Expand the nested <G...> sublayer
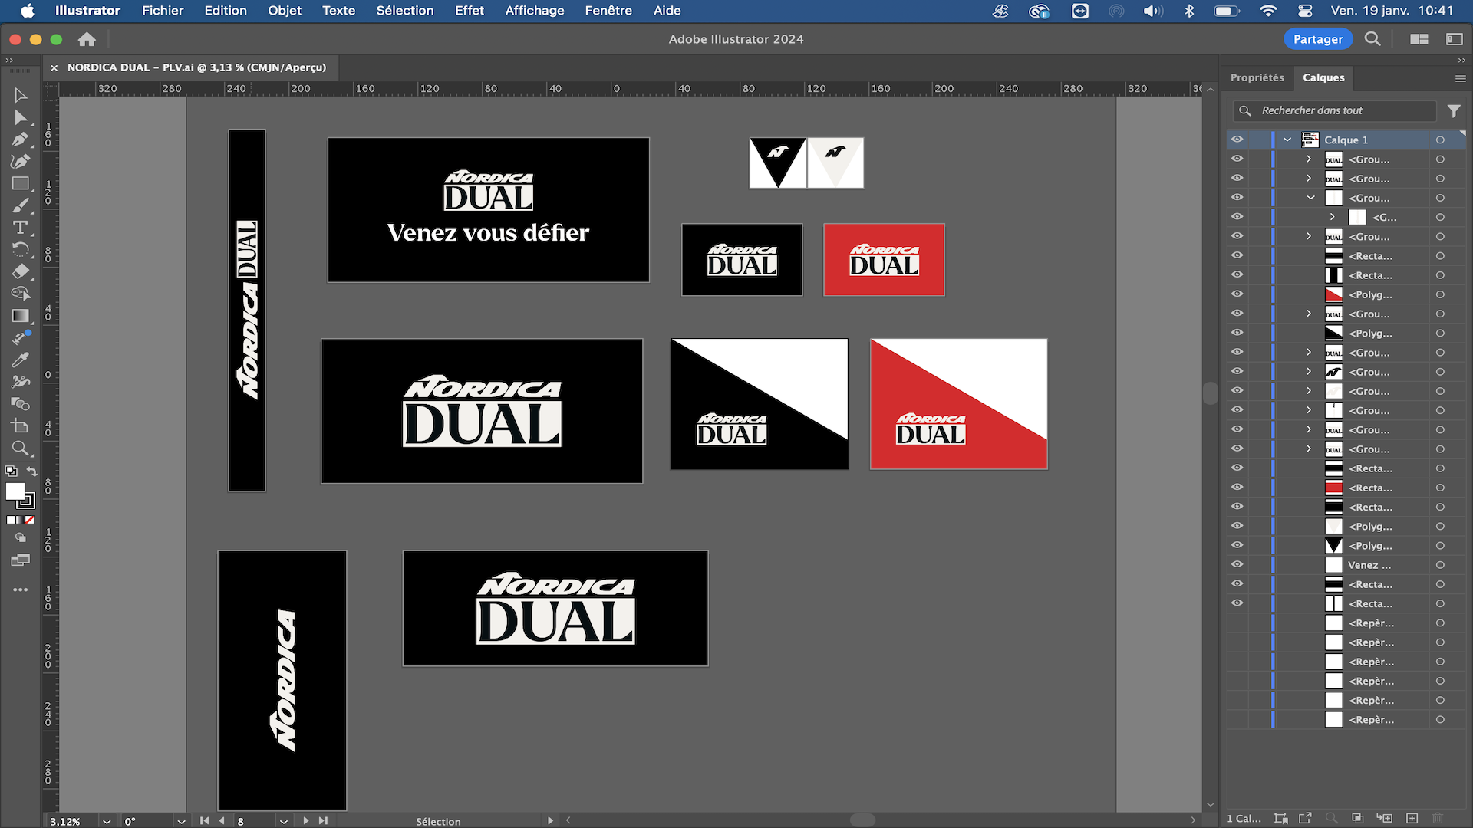Image resolution: width=1473 pixels, height=828 pixels. 1333,217
